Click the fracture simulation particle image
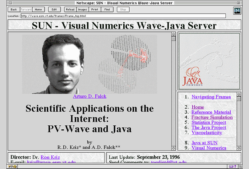This screenshot has width=249, height=169. (x=125, y=64)
